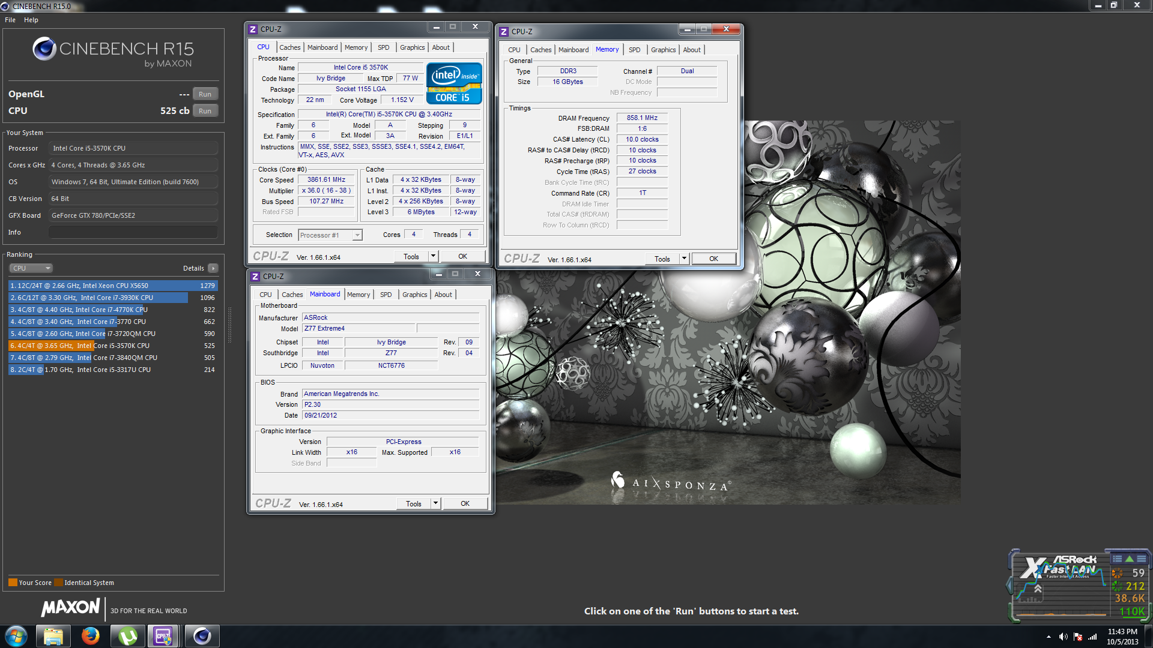Open the CPU ranking type dropdown

pos(31,268)
